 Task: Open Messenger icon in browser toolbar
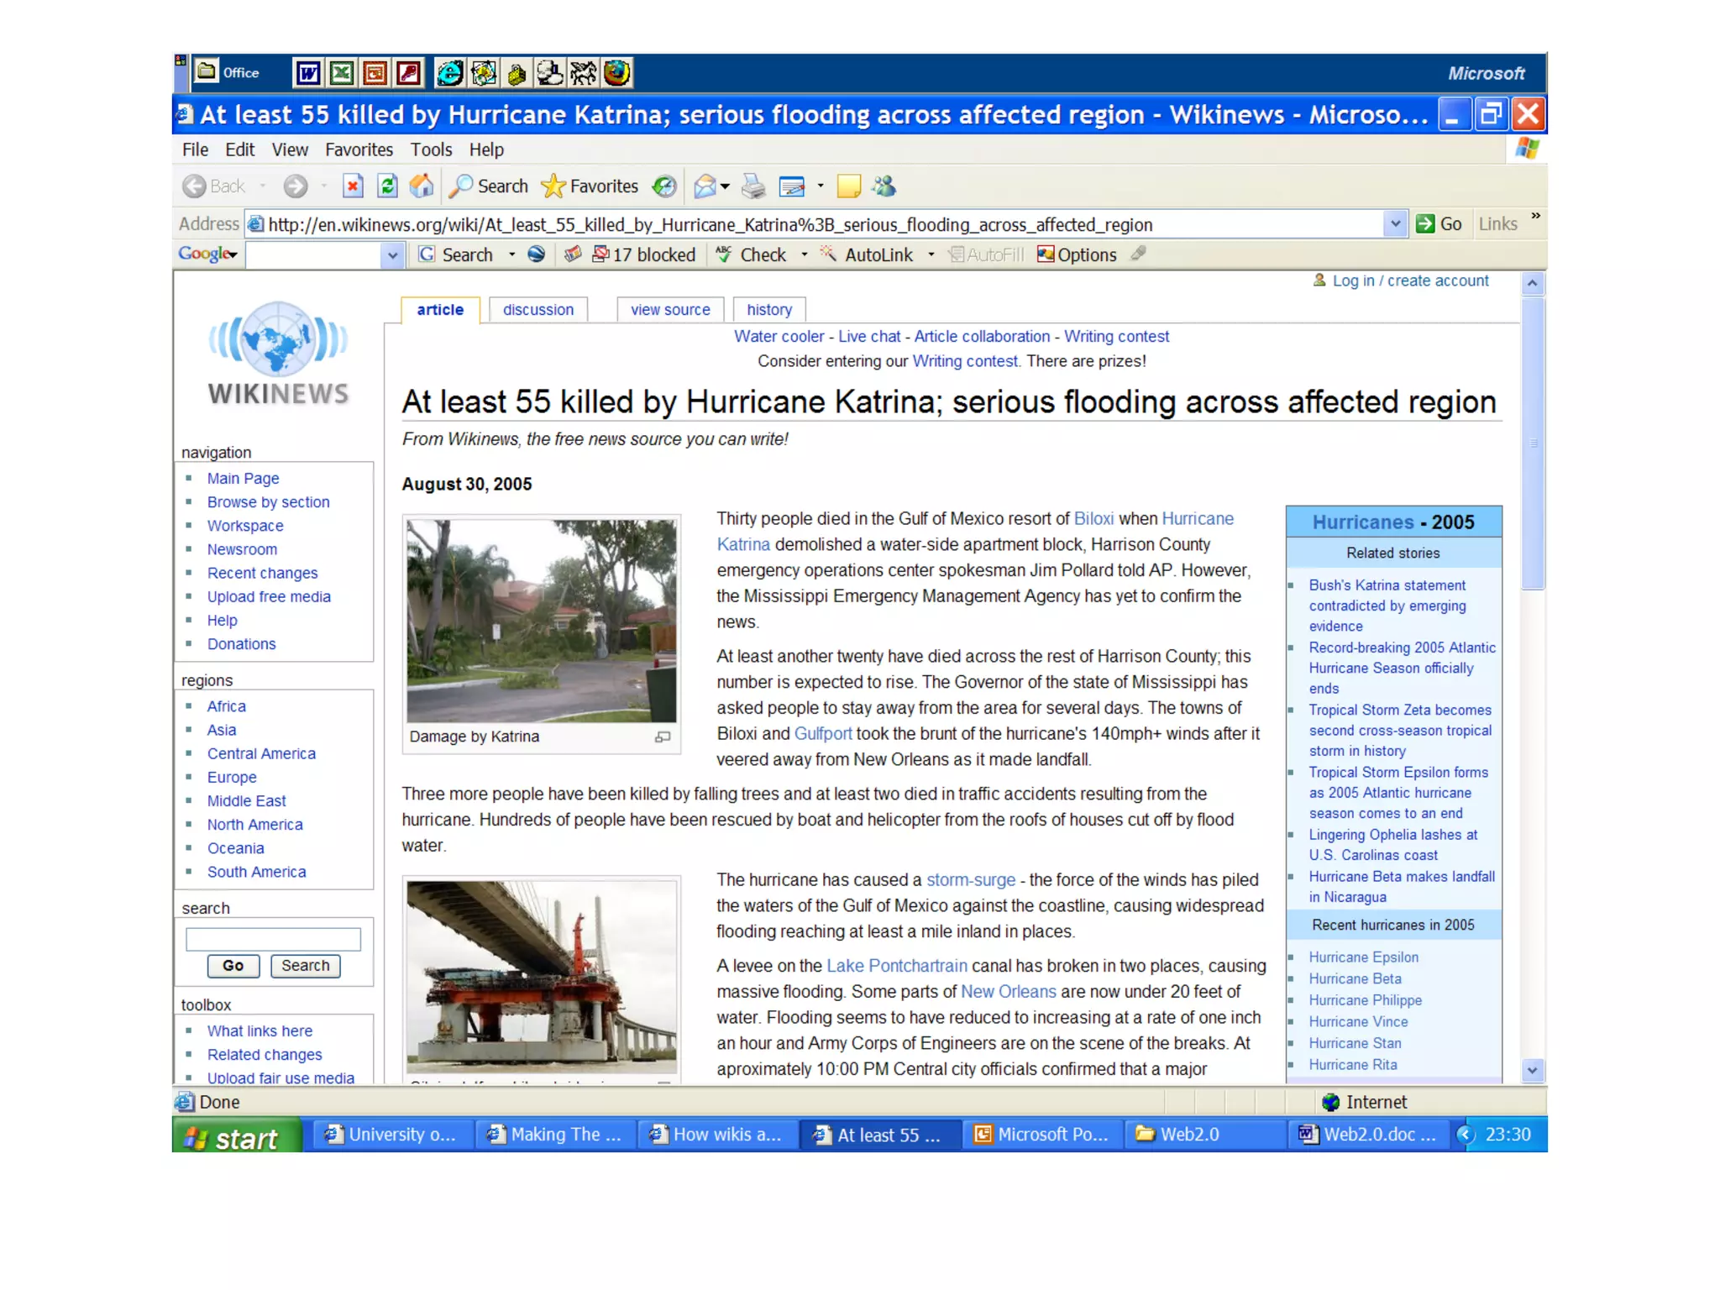884,186
